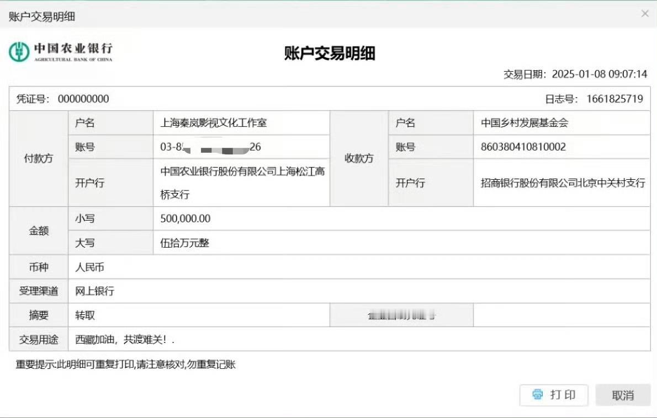Click payer bank 中国农业银行股份有限公司上海松江高桥支行
Image resolution: width=657 pixels, height=418 pixels.
[x=242, y=183]
